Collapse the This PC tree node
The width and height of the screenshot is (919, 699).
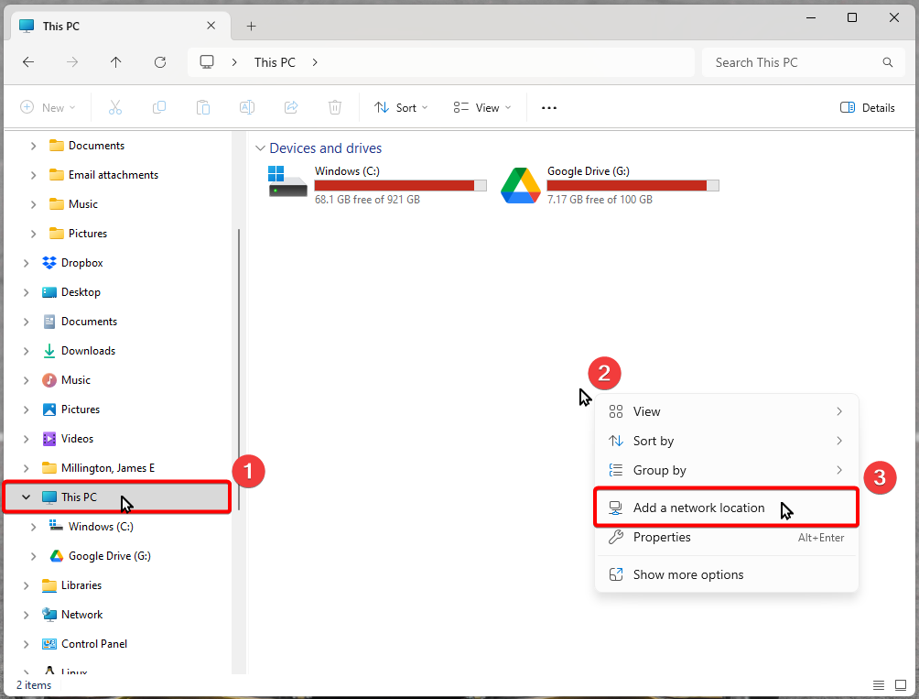tap(27, 497)
